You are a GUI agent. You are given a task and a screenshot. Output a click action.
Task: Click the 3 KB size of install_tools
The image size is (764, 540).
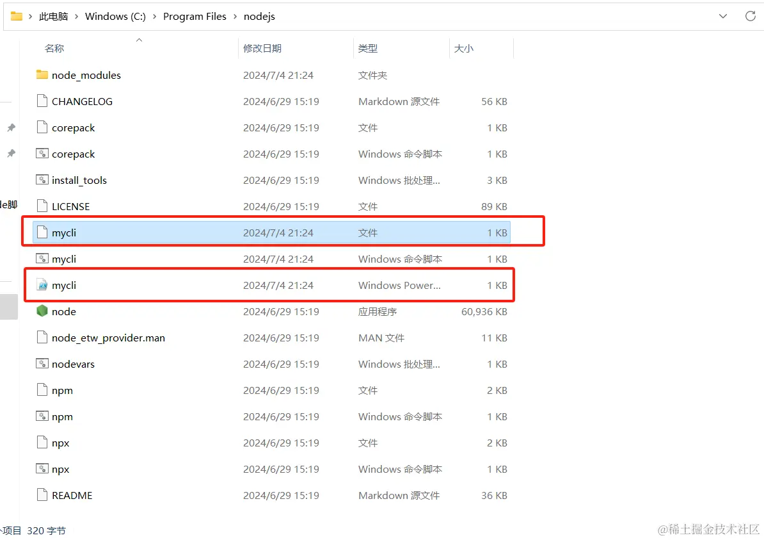[497, 181]
